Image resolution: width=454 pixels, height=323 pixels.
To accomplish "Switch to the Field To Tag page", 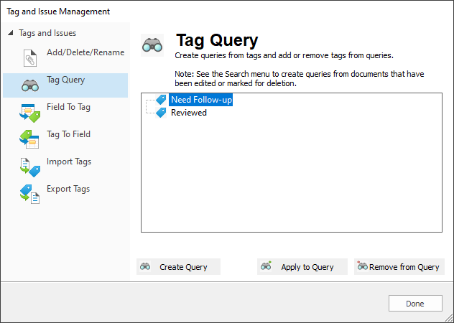I will [x=69, y=107].
